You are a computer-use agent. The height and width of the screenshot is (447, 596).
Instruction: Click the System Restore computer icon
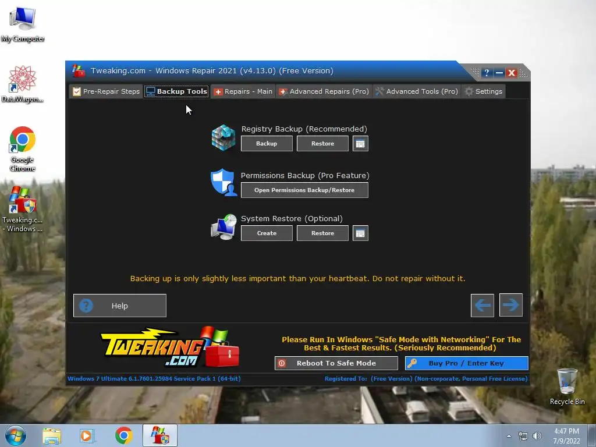(224, 227)
